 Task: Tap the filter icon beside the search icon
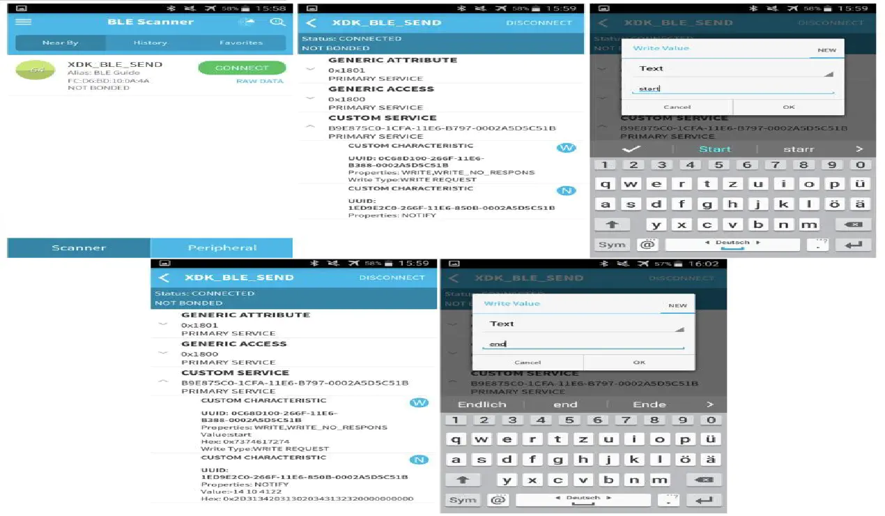pos(246,22)
